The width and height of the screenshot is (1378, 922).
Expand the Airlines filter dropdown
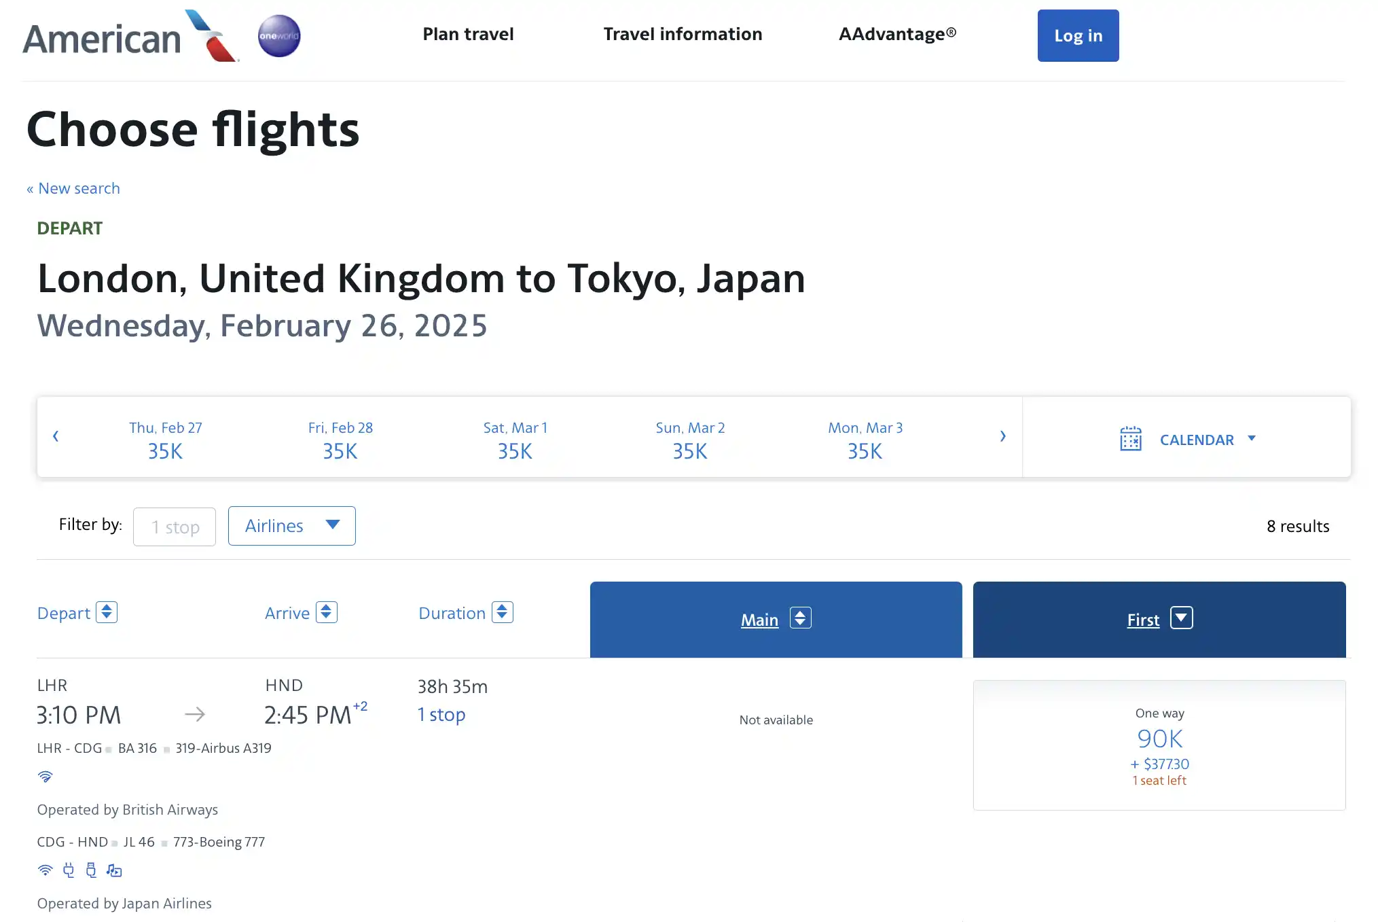click(291, 526)
